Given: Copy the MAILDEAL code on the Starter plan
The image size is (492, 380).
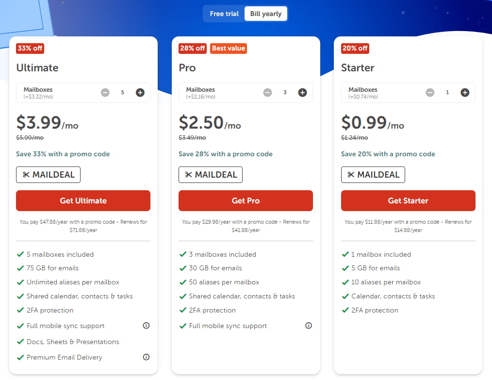Looking at the screenshot, I should point(373,175).
